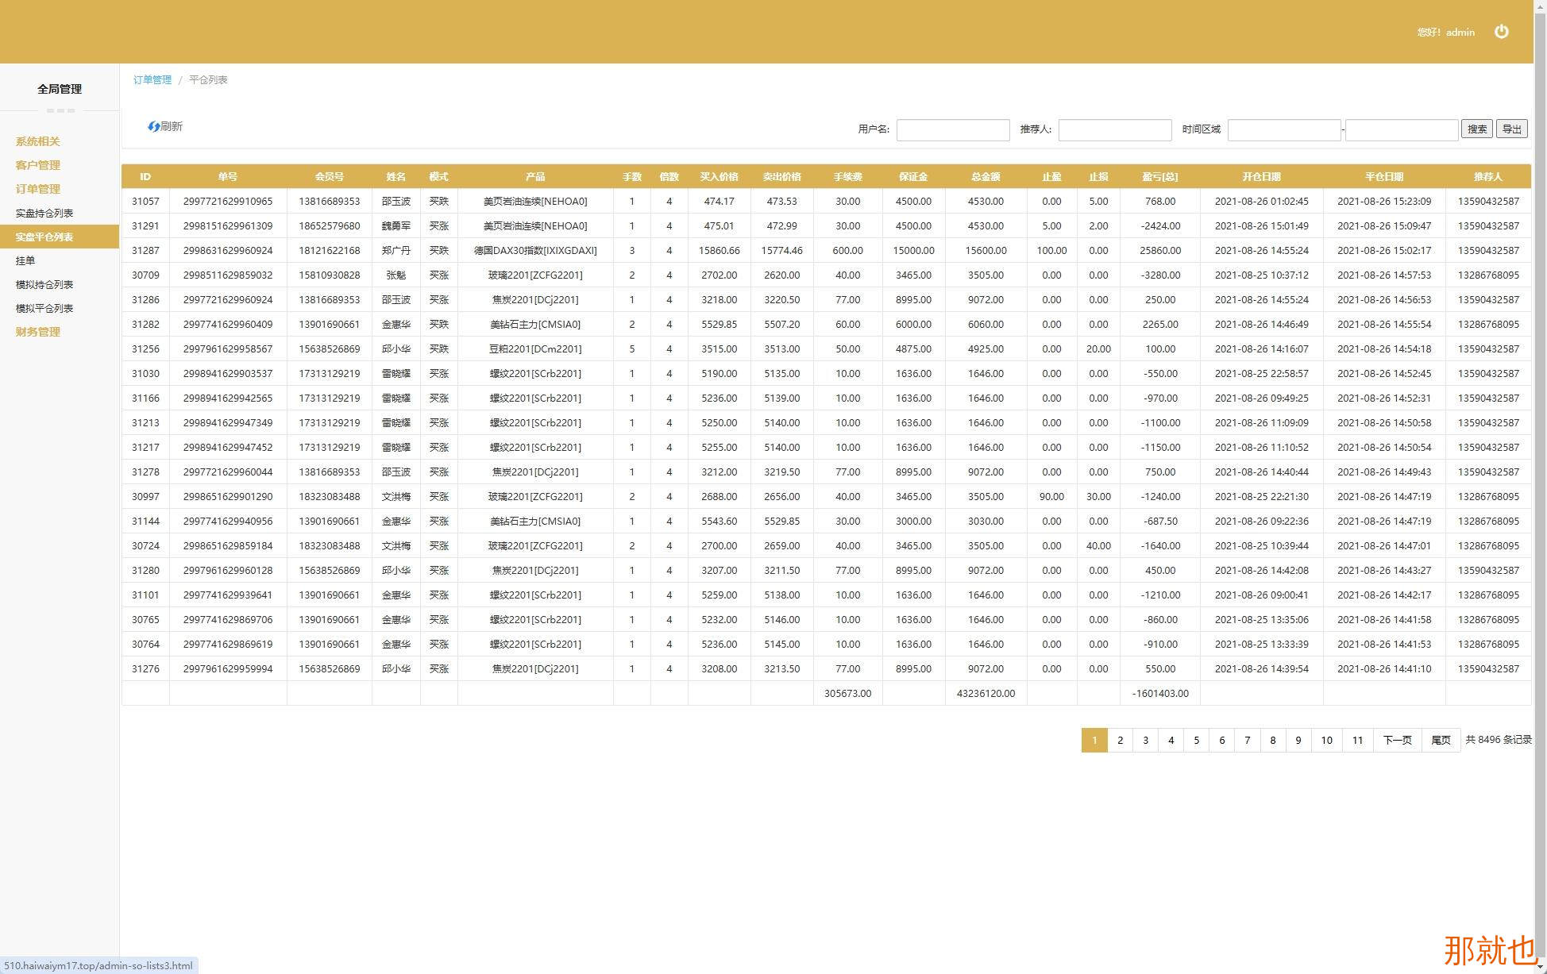1547x974 pixels.
Task: Open 实盘持仓列表 menu item
Action: tap(44, 213)
